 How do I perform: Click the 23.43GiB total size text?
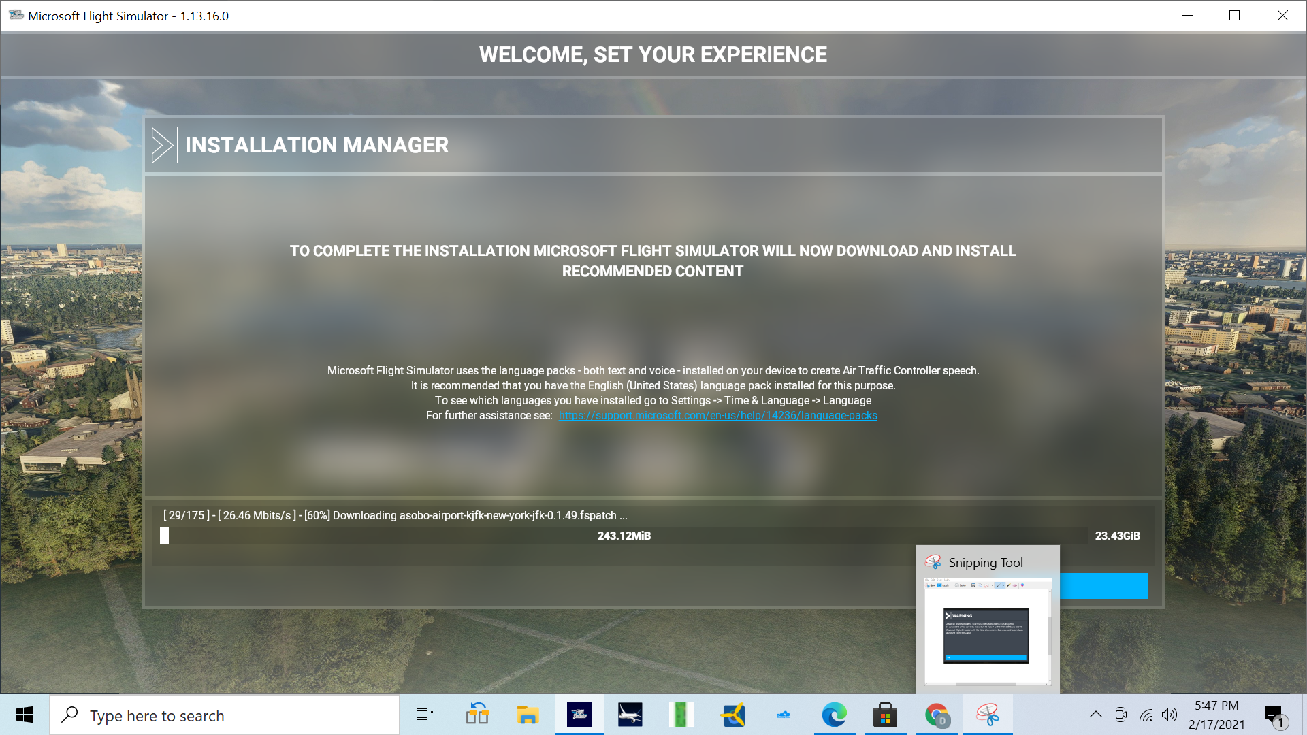point(1117,536)
